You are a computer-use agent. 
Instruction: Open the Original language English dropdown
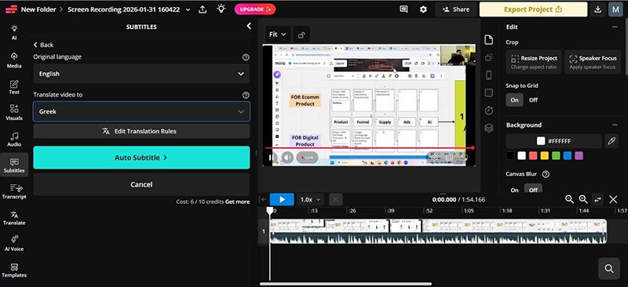coord(141,74)
